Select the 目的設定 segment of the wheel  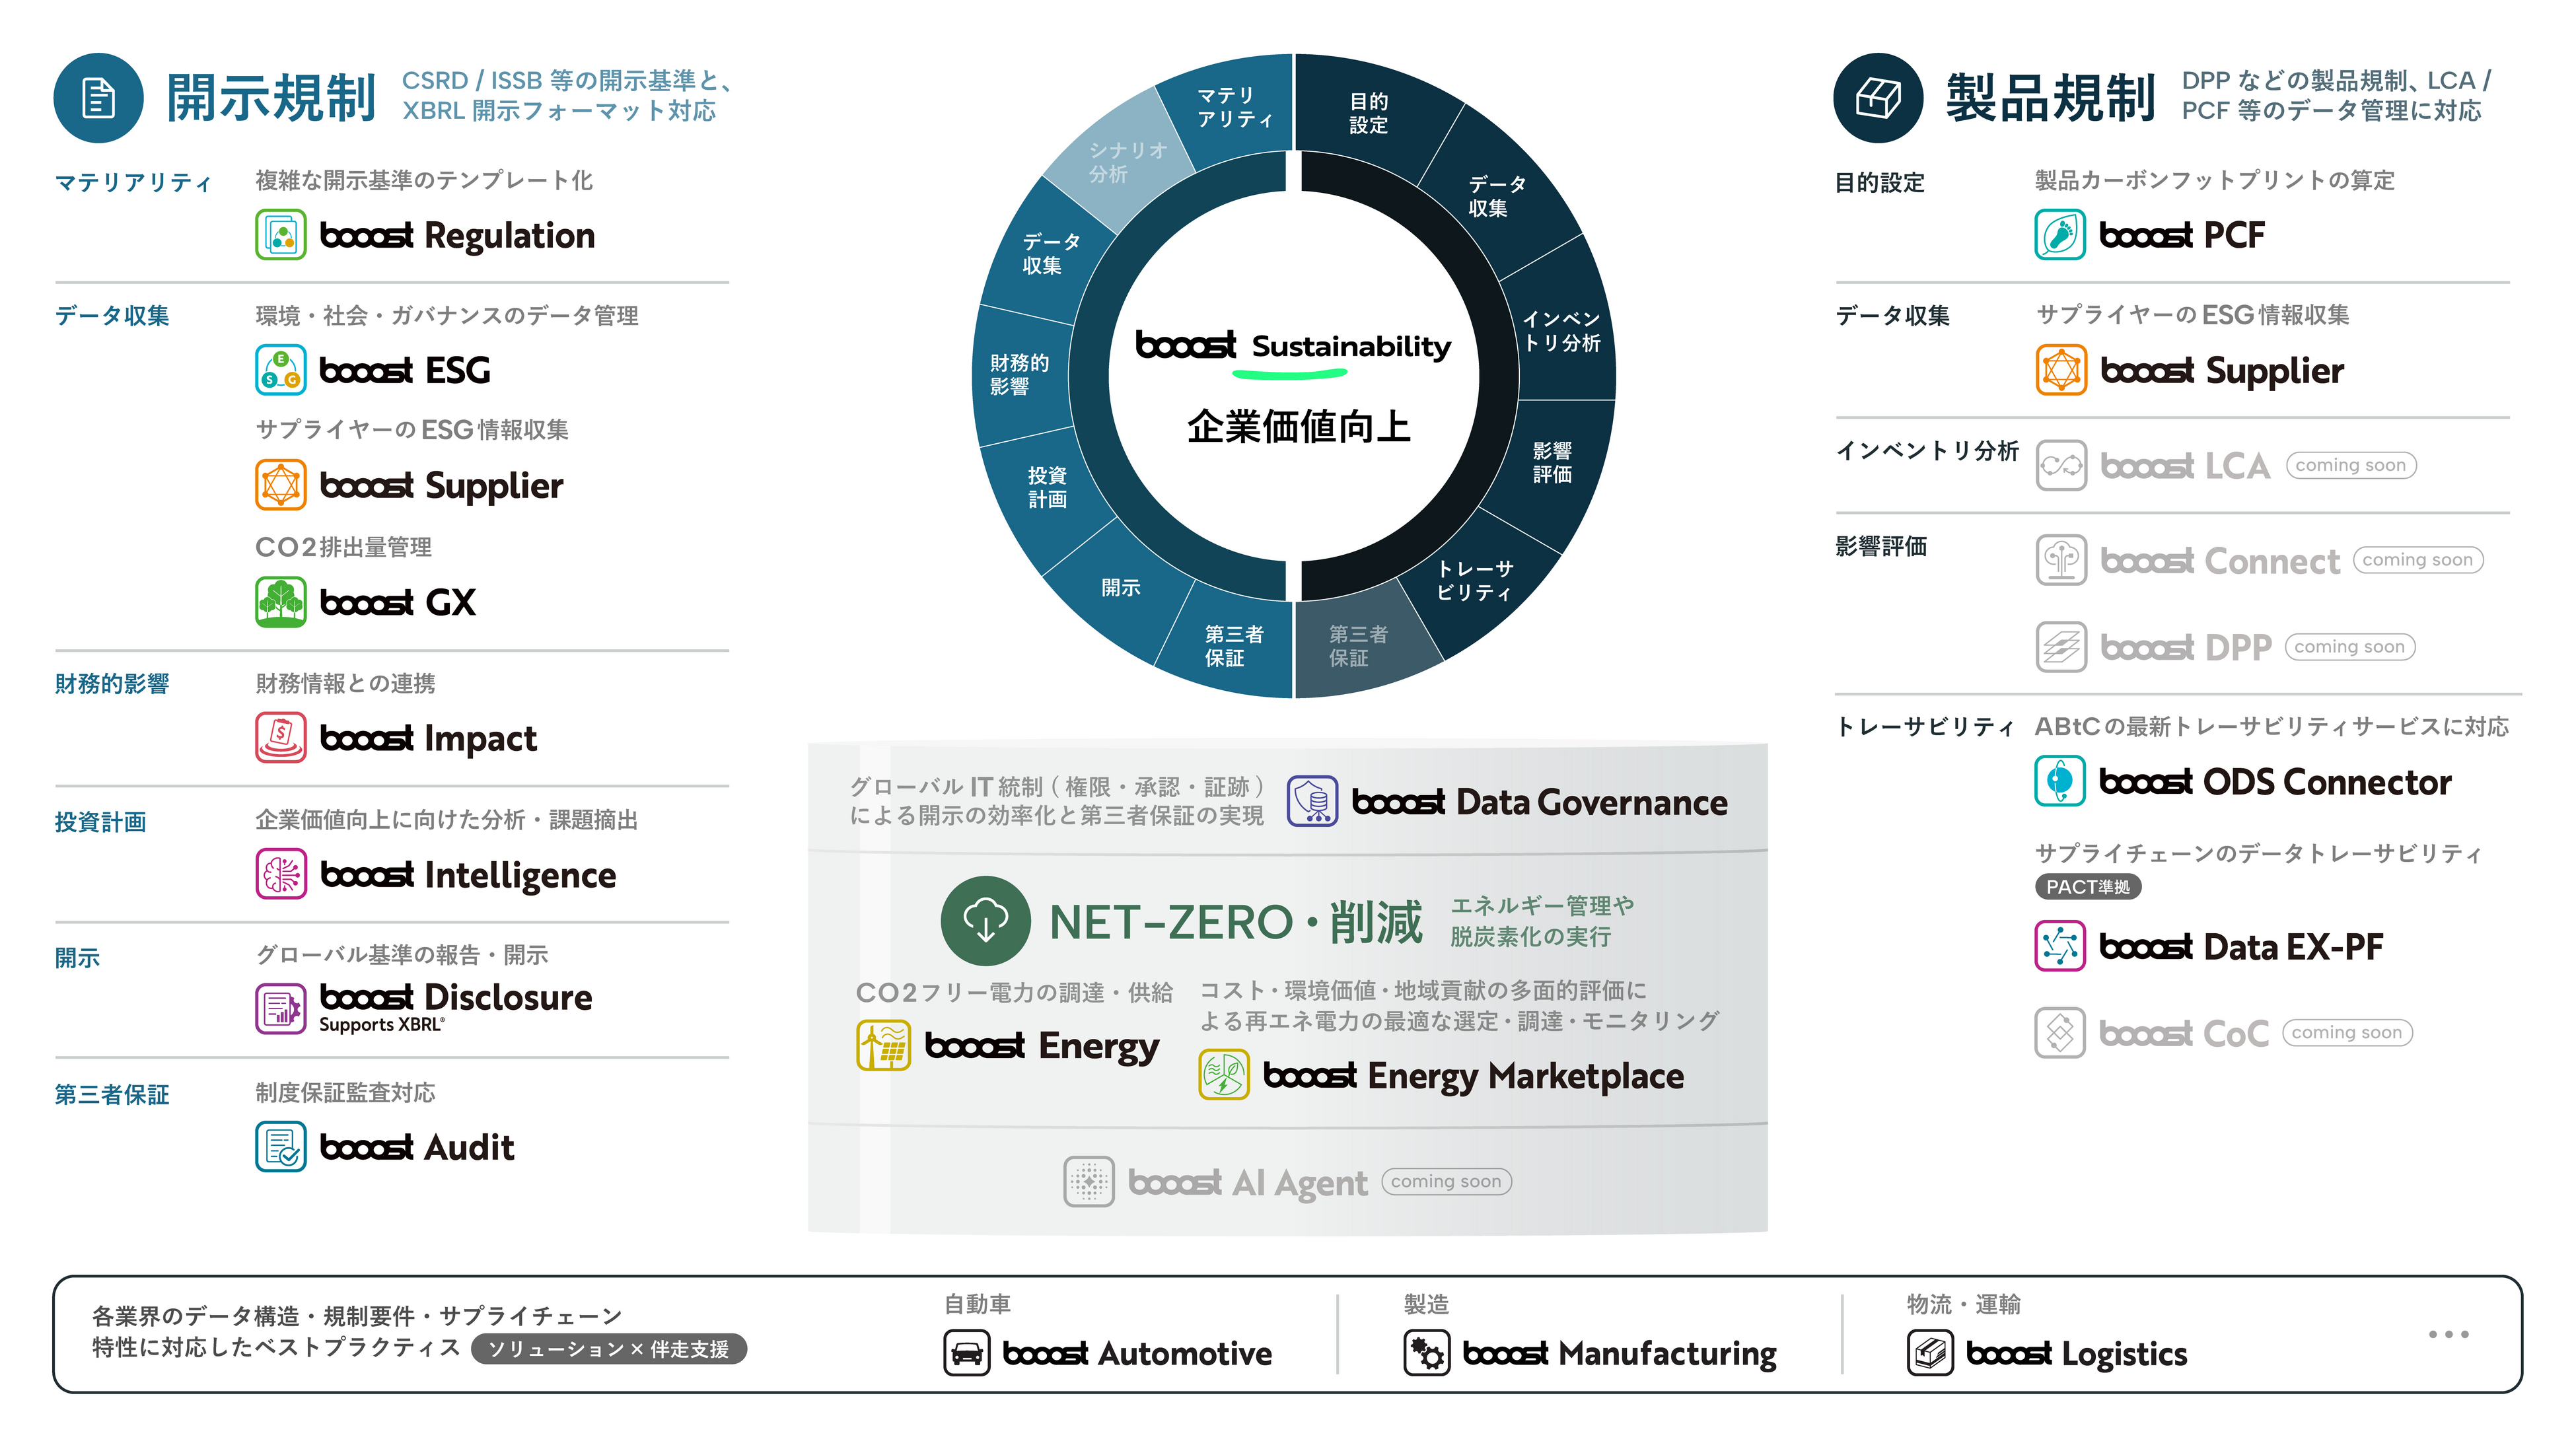click(1368, 113)
